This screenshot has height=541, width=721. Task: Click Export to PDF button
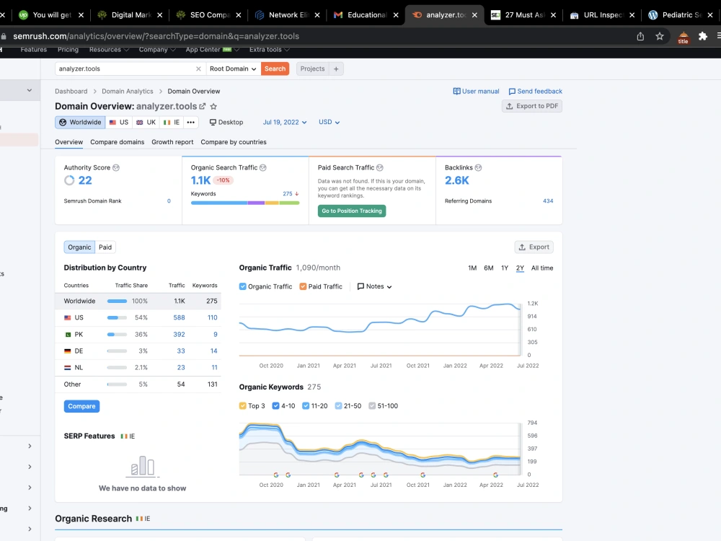tap(532, 106)
